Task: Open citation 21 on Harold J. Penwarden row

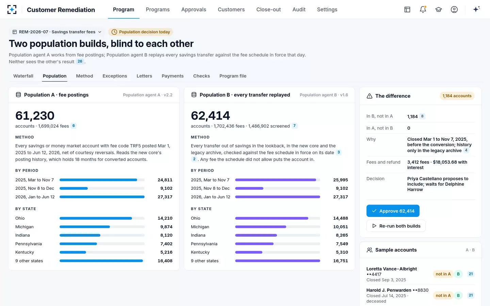Action: point(471,295)
